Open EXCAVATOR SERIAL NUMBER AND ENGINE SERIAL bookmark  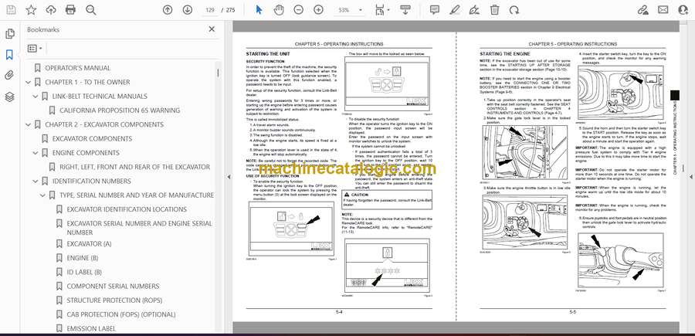(x=139, y=228)
